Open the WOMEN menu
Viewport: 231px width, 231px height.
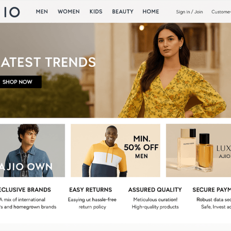pyautogui.click(x=69, y=12)
